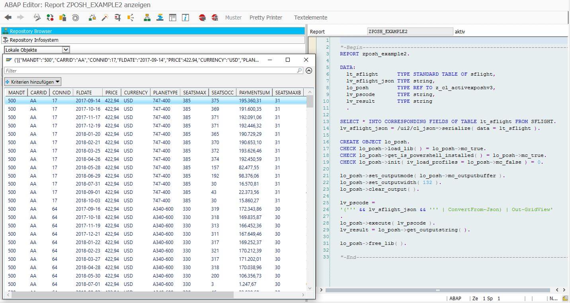
Task: Click the spiral Where-Used icon in the toolbar
Action: click(75, 18)
